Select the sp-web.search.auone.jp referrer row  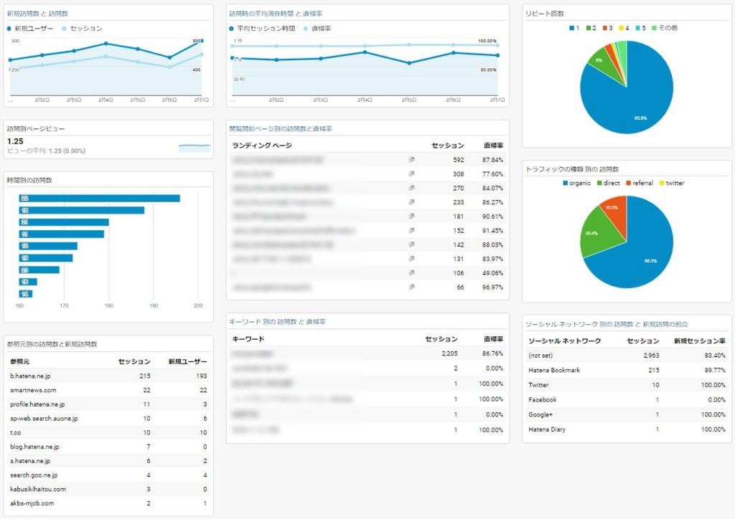click(108, 419)
